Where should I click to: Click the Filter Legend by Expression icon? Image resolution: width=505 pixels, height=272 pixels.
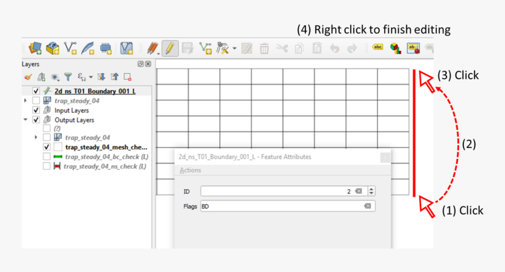tap(82, 77)
